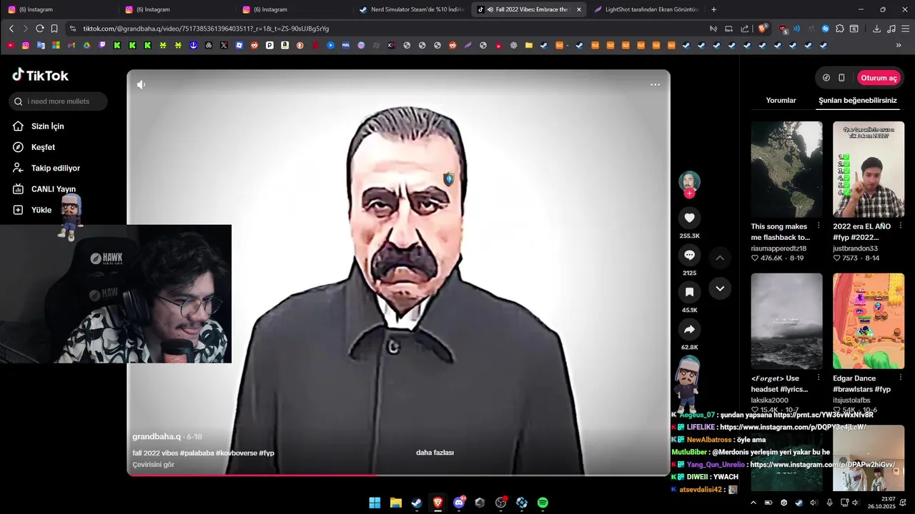Image resolution: width=915 pixels, height=514 pixels.
Task: Open the Brave Shields lion icon
Action: click(x=763, y=29)
